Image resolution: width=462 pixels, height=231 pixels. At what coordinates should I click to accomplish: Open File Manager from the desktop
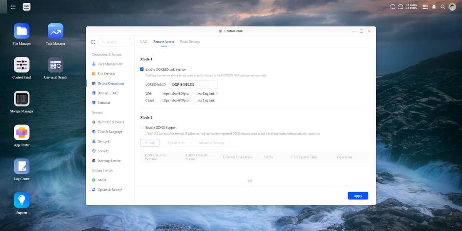click(x=22, y=31)
